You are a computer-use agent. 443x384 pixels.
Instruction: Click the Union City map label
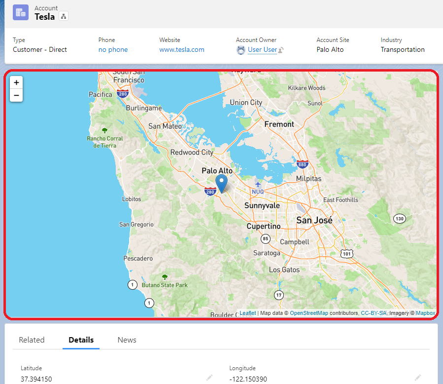tap(246, 103)
